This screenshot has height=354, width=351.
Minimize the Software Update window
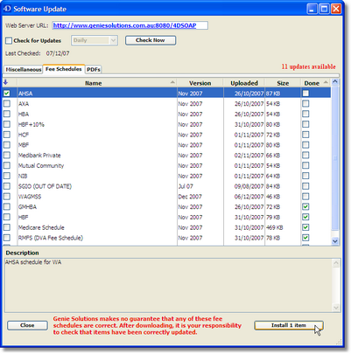coord(312,9)
